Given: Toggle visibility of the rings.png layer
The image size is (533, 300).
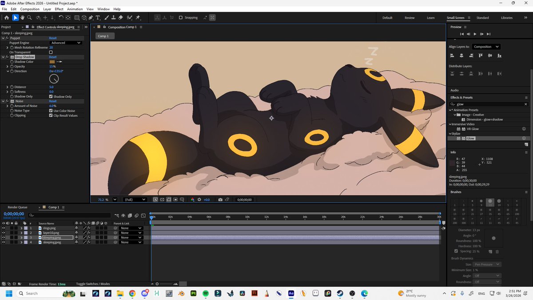Looking at the screenshot, I should [x=3, y=228].
